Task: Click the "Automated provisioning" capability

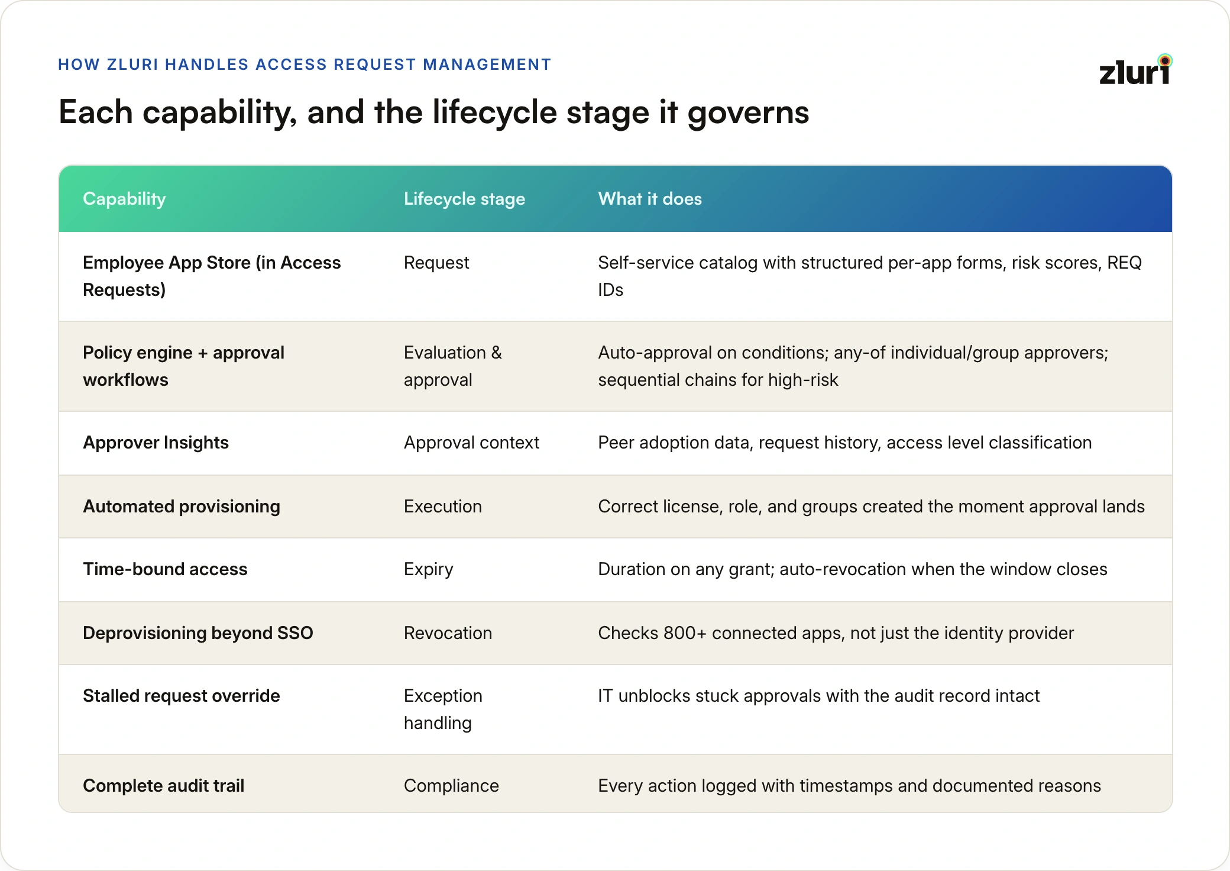Action: click(182, 507)
